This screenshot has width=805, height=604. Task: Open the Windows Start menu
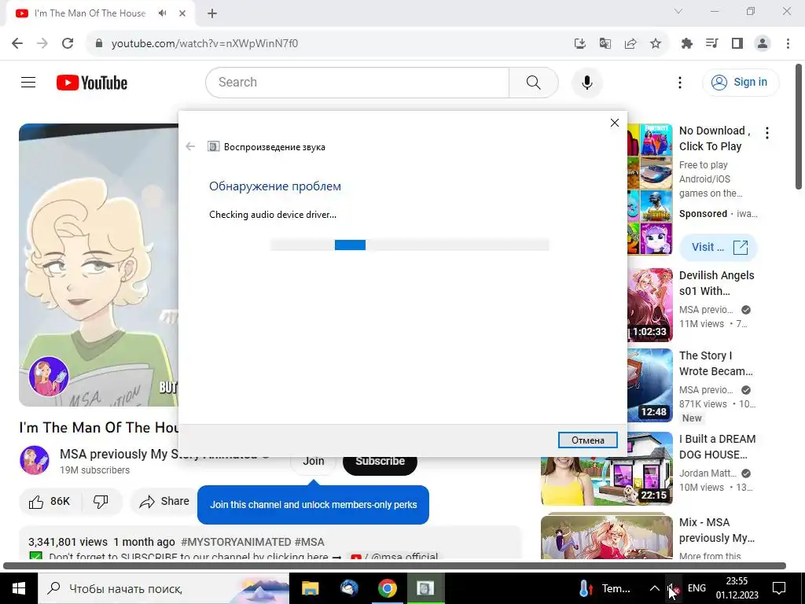[x=19, y=588]
